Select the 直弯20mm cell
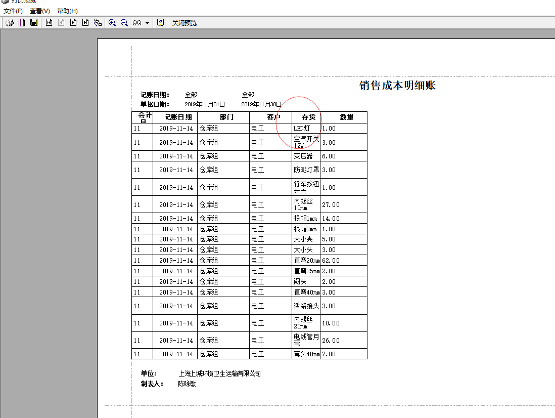Screen dimensions: 555x418 [306, 260]
